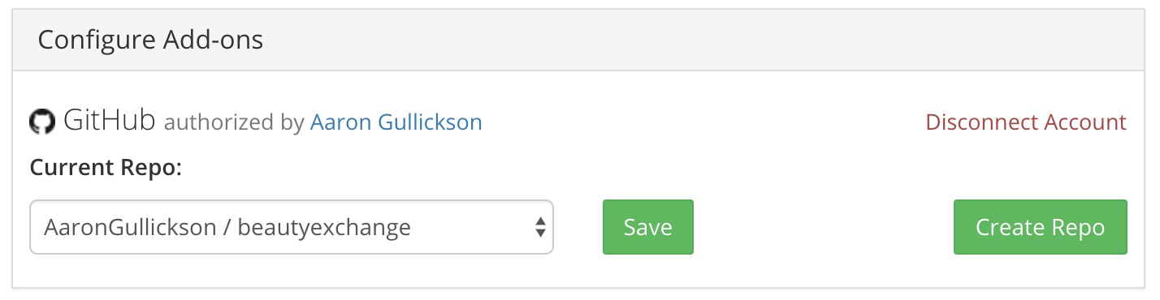Click the gray Configure Add-ons header bar

579,40
